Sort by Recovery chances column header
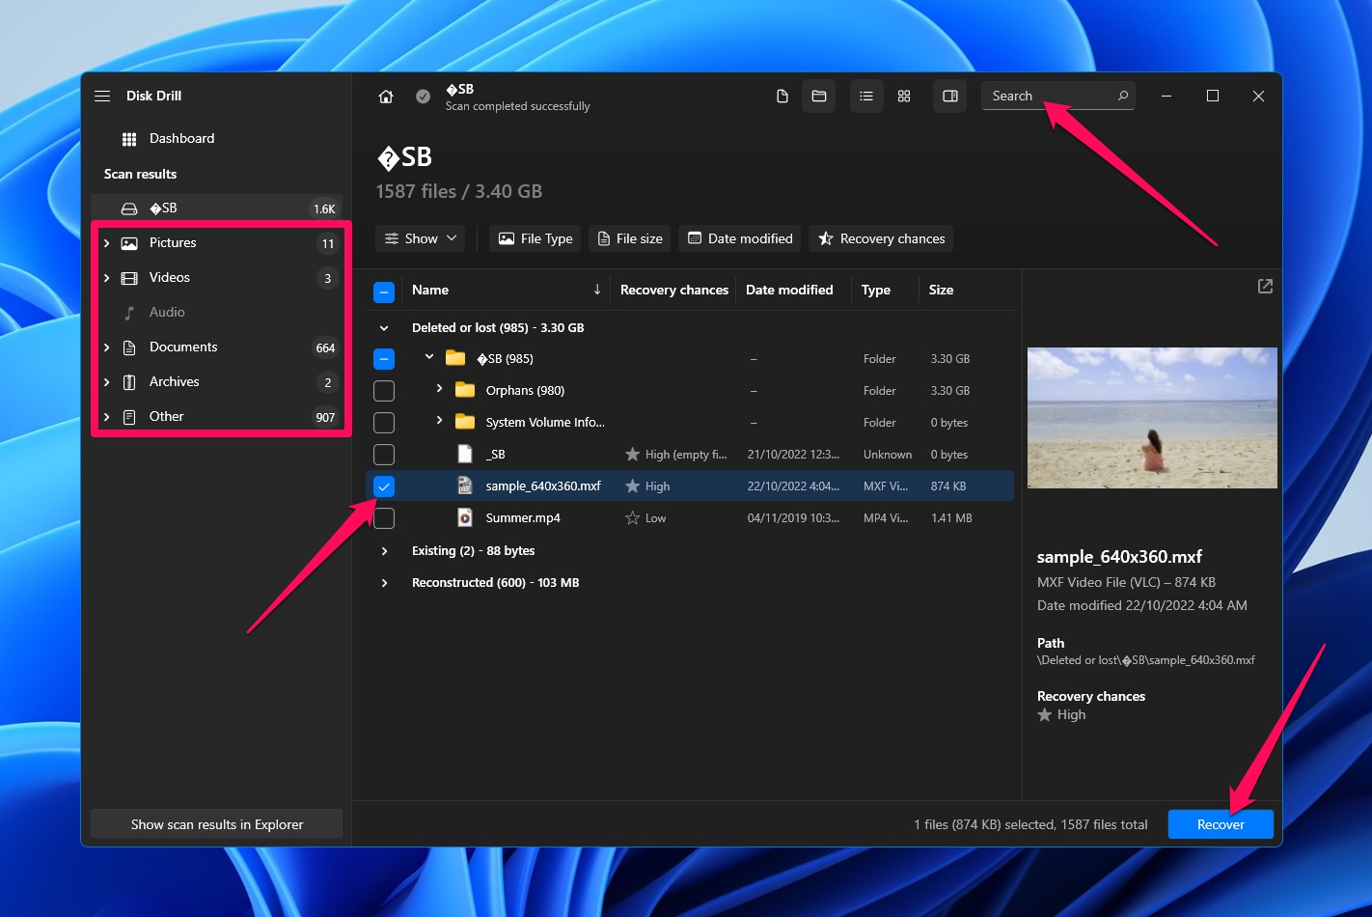The width and height of the screenshot is (1372, 917). point(674,291)
